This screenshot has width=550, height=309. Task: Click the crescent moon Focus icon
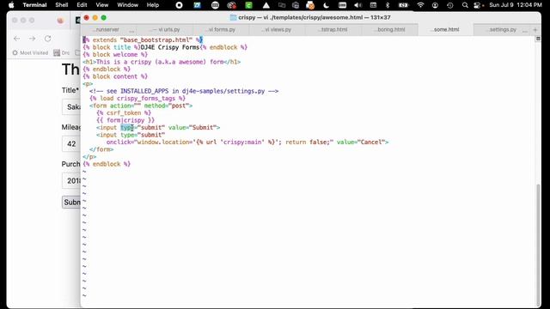pyautogui.click(x=326, y=5)
